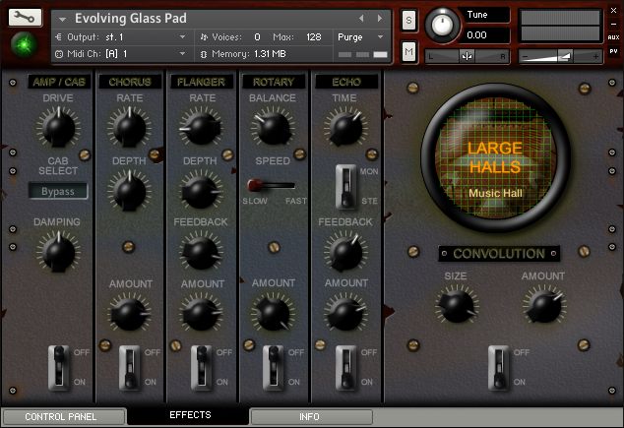Toggle the PV button

click(613, 51)
